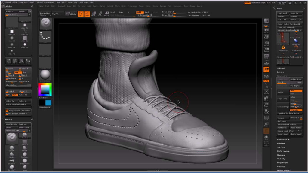Click the Flip H alpha icon

point(8,61)
